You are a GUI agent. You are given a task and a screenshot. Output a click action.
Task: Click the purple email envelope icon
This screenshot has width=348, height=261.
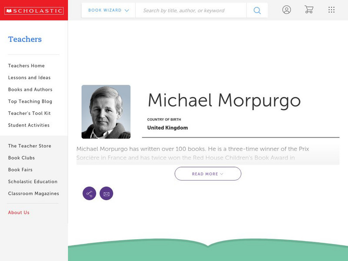(x=106, y=193)
